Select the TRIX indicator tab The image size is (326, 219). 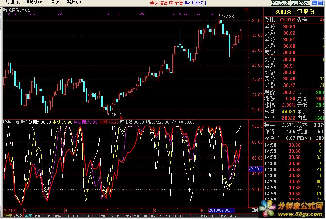(76, 216)
